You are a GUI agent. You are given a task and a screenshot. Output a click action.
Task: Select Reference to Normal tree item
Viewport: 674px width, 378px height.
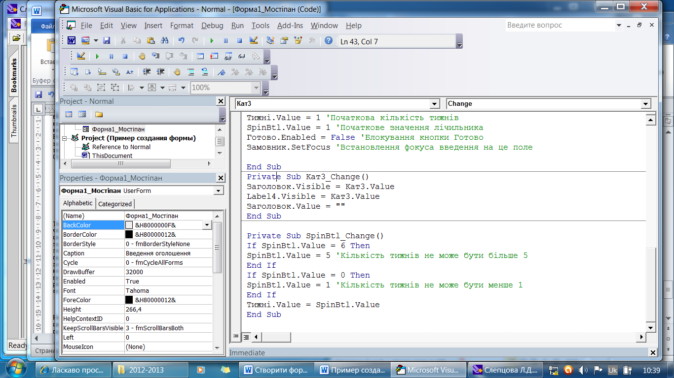tap(121, 147)
